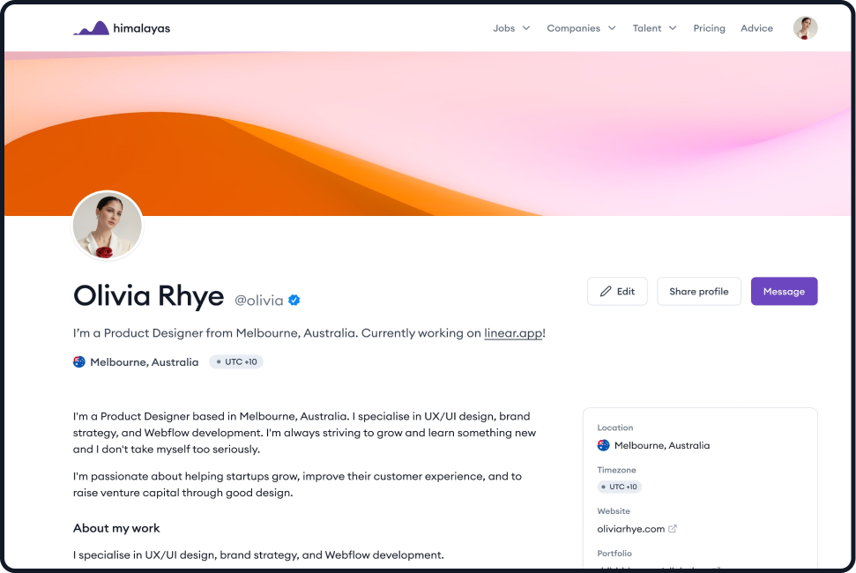Click Olivia Rhye's large profile photo
Image resolution: width=856 pixels, height=573 pixels.
(107, 226)
